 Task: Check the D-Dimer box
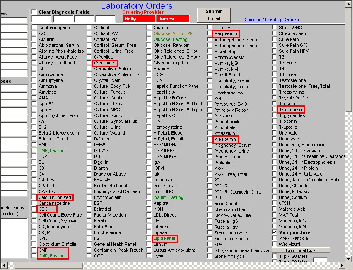tap(90, 139)
